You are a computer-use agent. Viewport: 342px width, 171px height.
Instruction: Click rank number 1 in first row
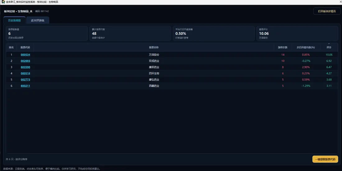click(x=11, y=55)
